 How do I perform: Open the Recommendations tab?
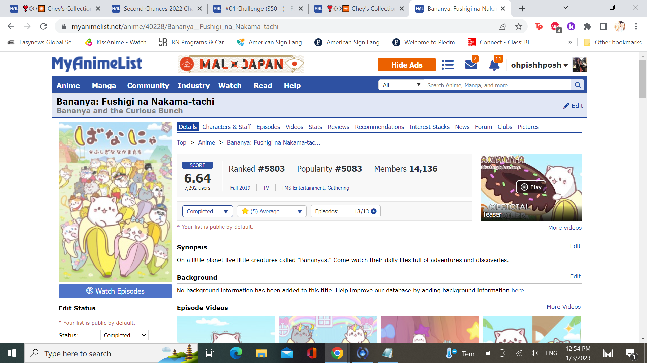[379, 127]
